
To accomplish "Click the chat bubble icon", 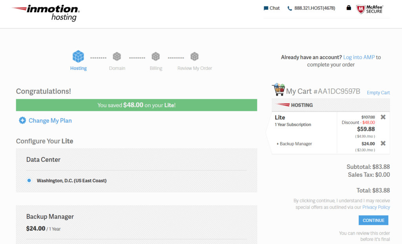I will tap(266, 8).
